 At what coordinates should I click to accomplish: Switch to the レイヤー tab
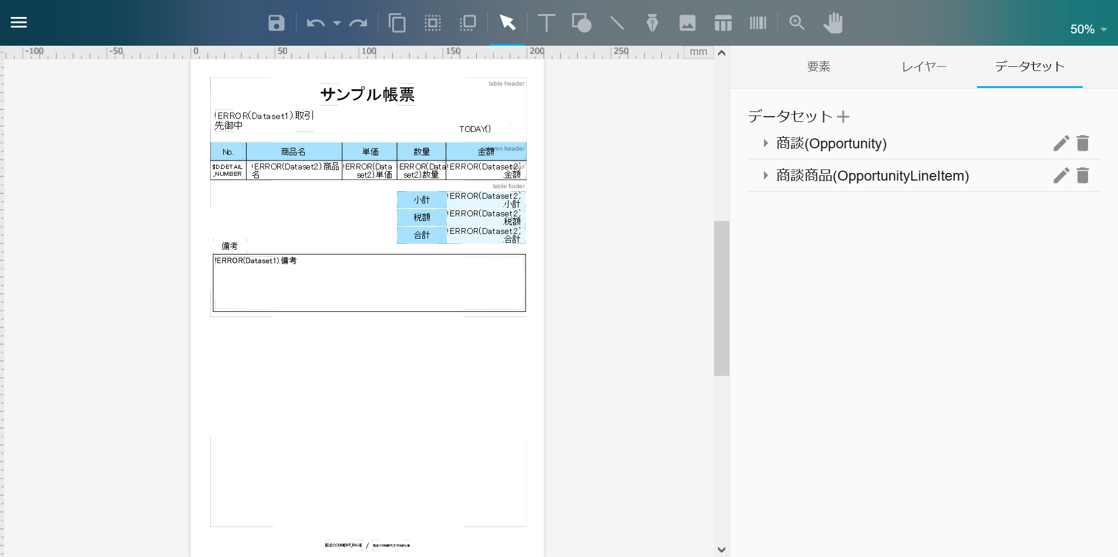tap(924, 67)
